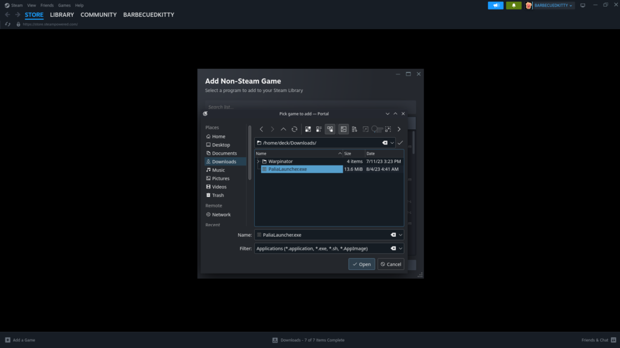Show more toolbar items with chevron
Screen dimensions: 620x348
(x=399, y=129)
